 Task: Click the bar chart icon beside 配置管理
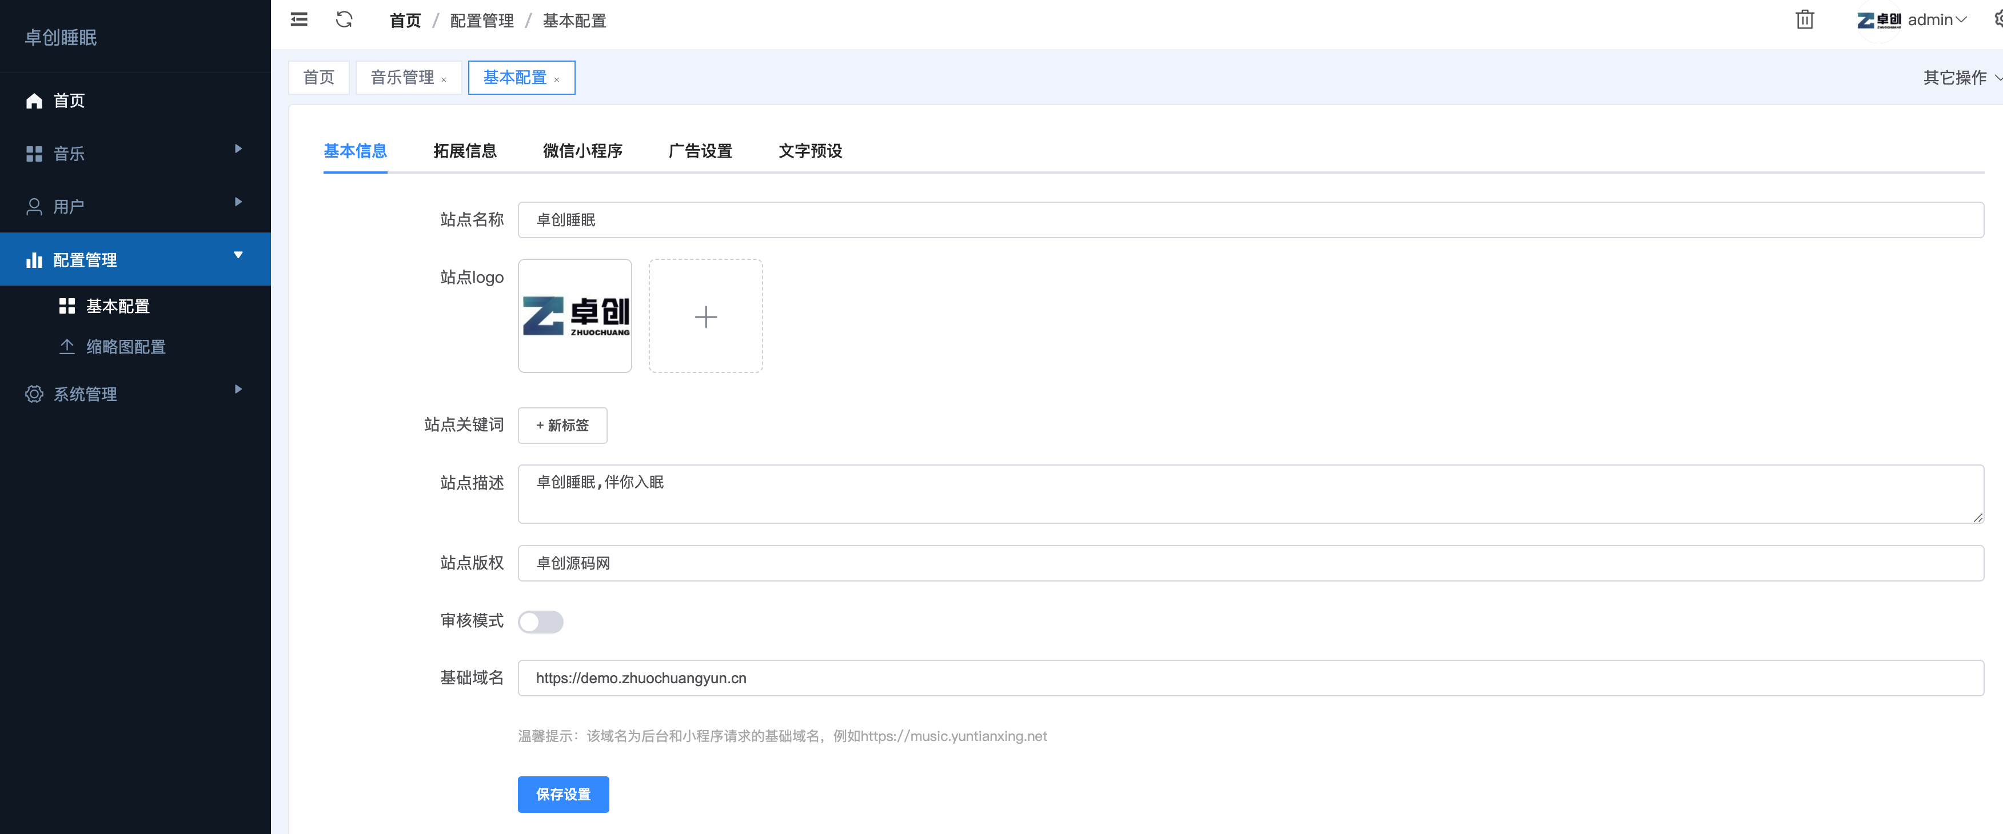point(34,259)
